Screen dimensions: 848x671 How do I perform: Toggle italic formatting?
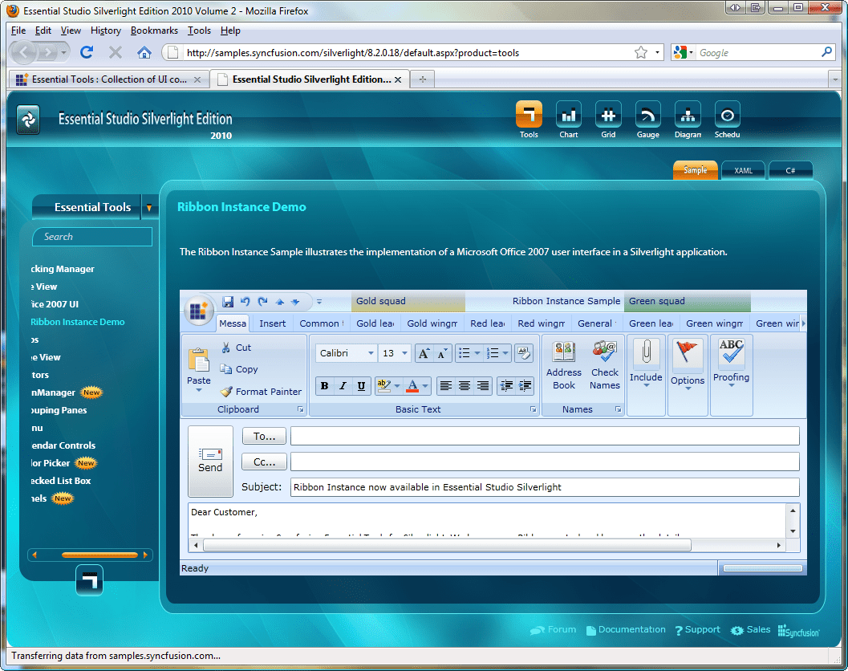(343, 386)
